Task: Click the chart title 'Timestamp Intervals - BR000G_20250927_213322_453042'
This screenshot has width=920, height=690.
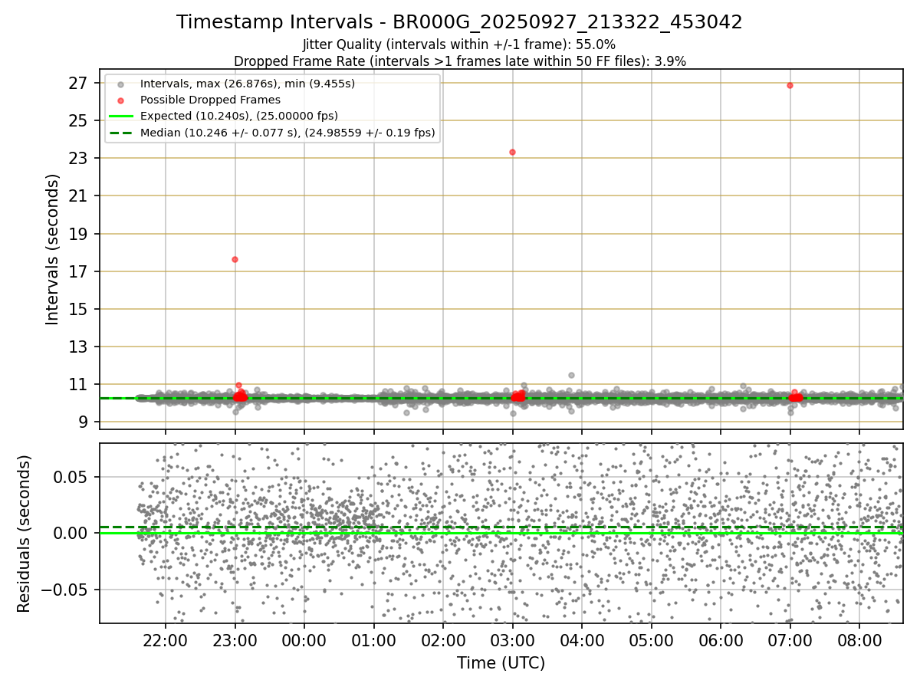Action: coord(459,22)
